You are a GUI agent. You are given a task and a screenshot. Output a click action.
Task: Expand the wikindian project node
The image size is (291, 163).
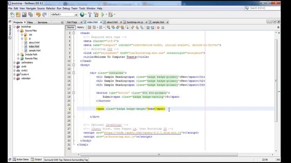pos(15,78)
